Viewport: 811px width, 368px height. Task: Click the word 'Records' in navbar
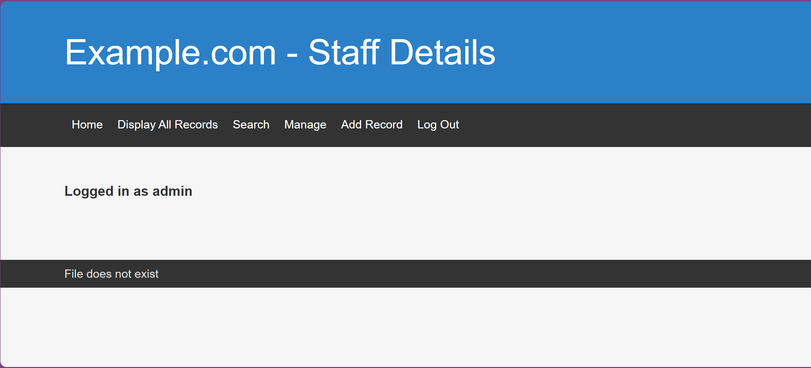click(196, 124)
